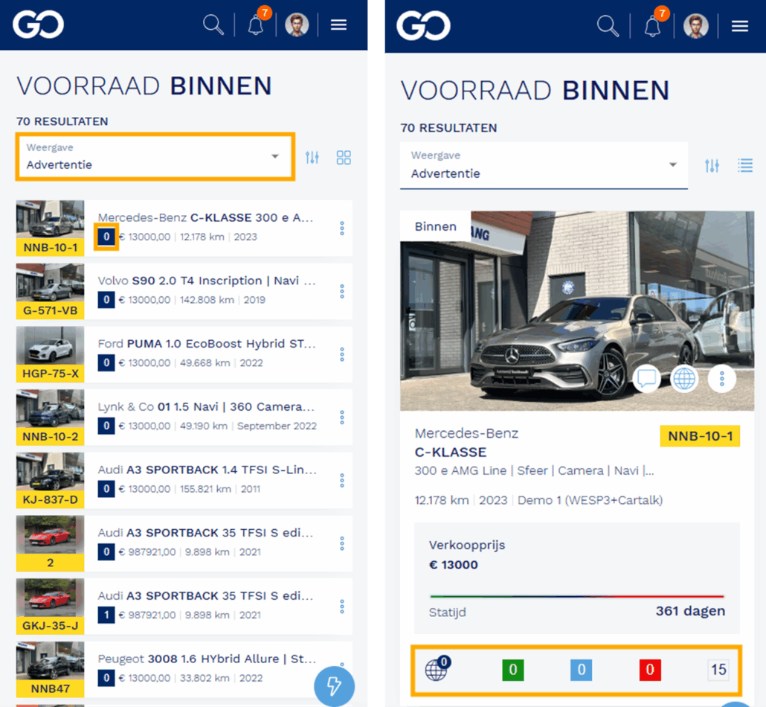Click green 0 counter badge
Image resolution: width=766 pixels, height=707 pixels.
(513, 670)
